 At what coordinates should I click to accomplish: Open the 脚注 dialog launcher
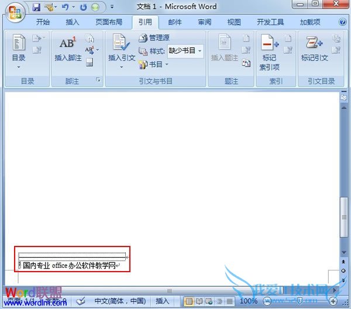(98, 79)
